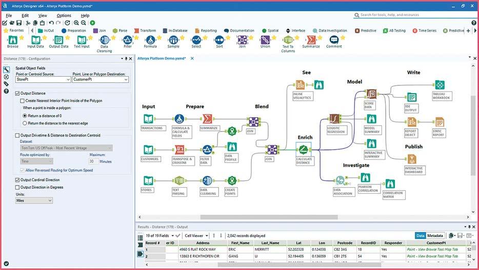Open the Predictive tool category

[366, 31]
